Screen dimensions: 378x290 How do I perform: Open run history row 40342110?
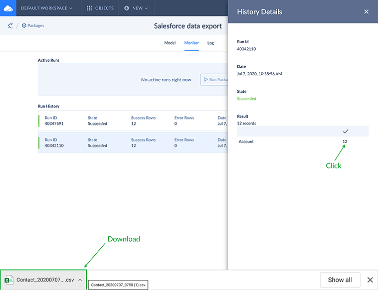point(133,142)
